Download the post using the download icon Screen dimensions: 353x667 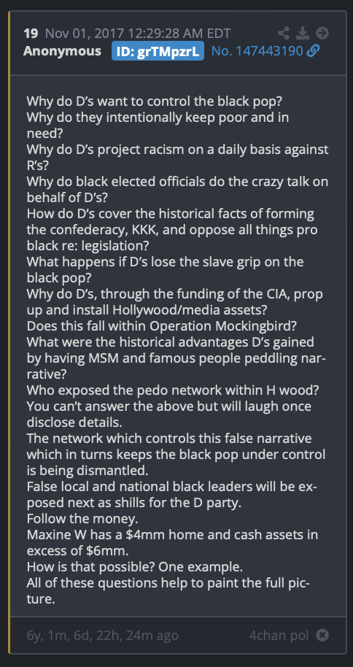coord(303,33)
